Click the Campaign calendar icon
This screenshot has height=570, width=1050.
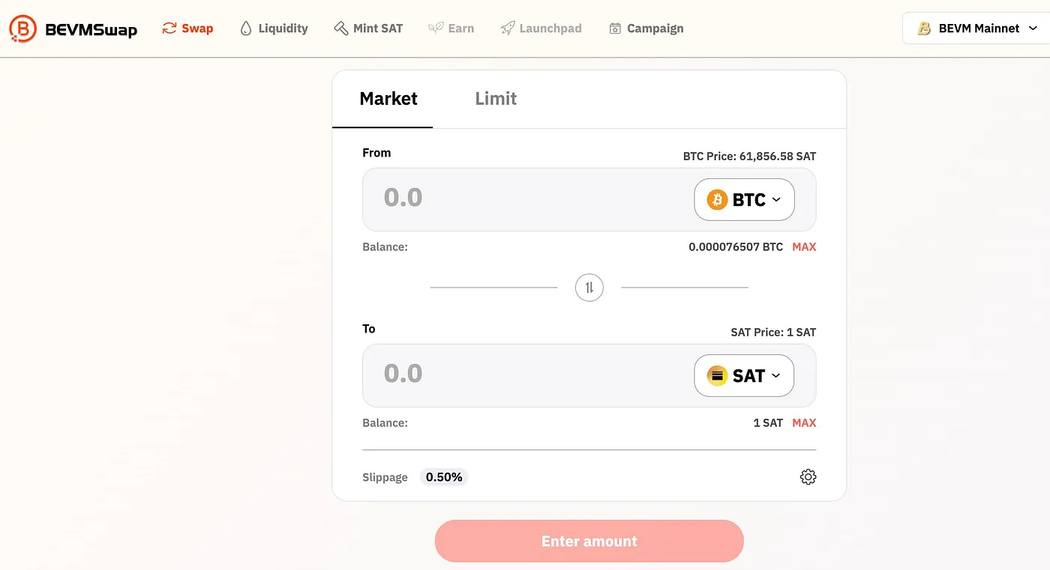(615, 28)
